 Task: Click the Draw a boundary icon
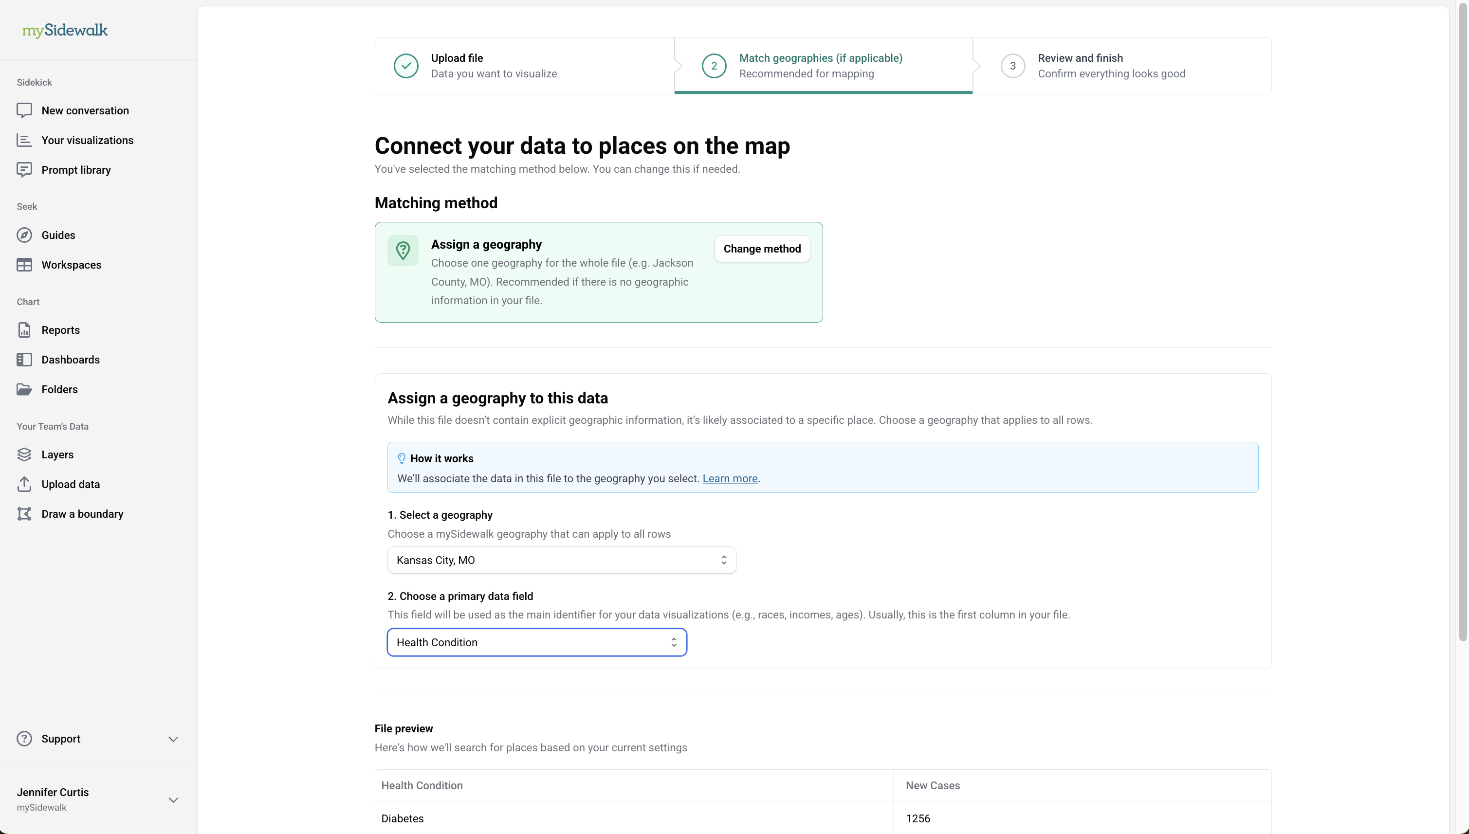(24, 514)
